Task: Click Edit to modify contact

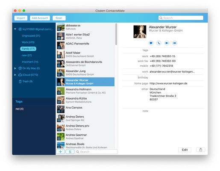Action: [x=185, y=150]
